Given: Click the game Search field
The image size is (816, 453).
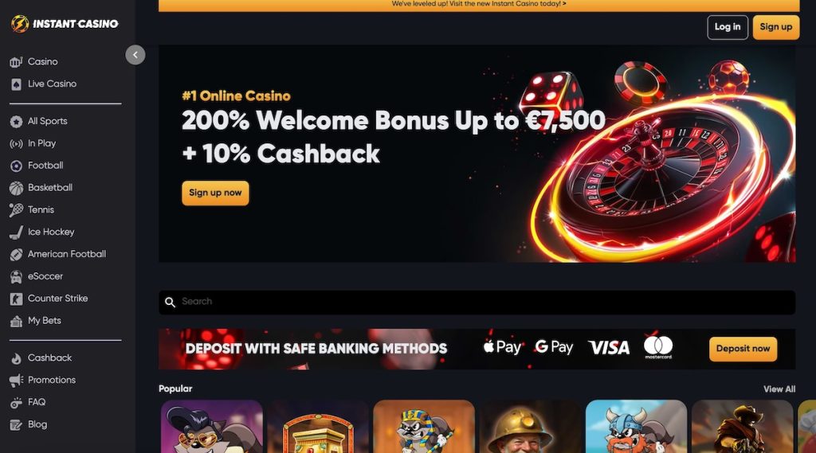Looking at the screenshot, I should [477, 303].
